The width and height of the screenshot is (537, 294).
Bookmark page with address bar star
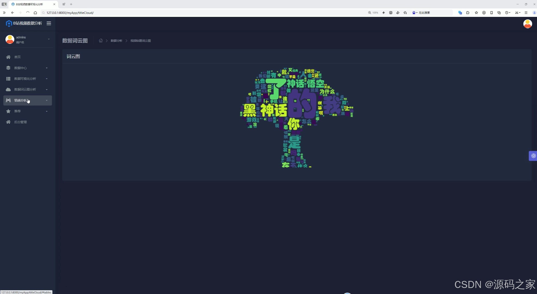[x=405, y=13]
